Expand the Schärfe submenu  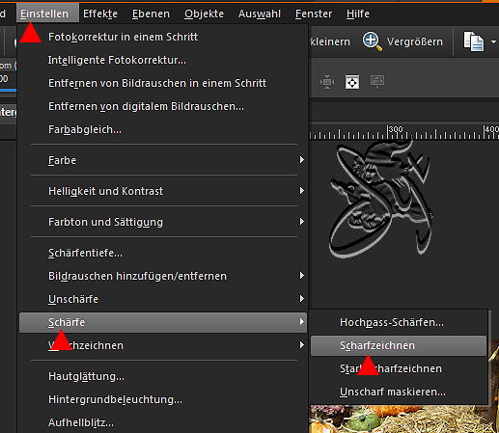click(163, 322)
